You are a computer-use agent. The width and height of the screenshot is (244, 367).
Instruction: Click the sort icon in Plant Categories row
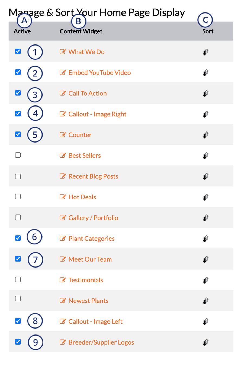206,239
